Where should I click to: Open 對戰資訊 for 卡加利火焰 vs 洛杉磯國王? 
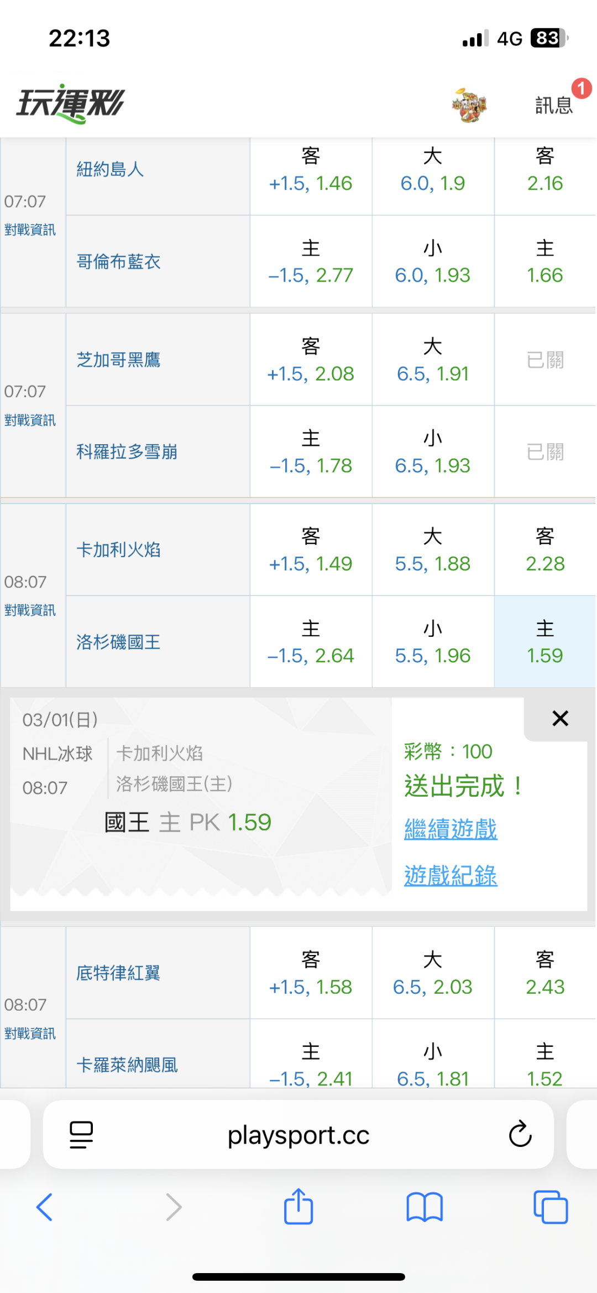[x=30, y=610]
